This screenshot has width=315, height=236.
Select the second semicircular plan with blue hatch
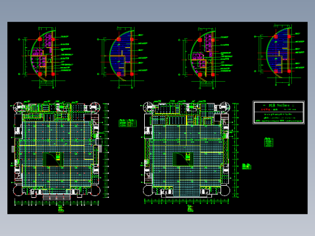(123, 57)
